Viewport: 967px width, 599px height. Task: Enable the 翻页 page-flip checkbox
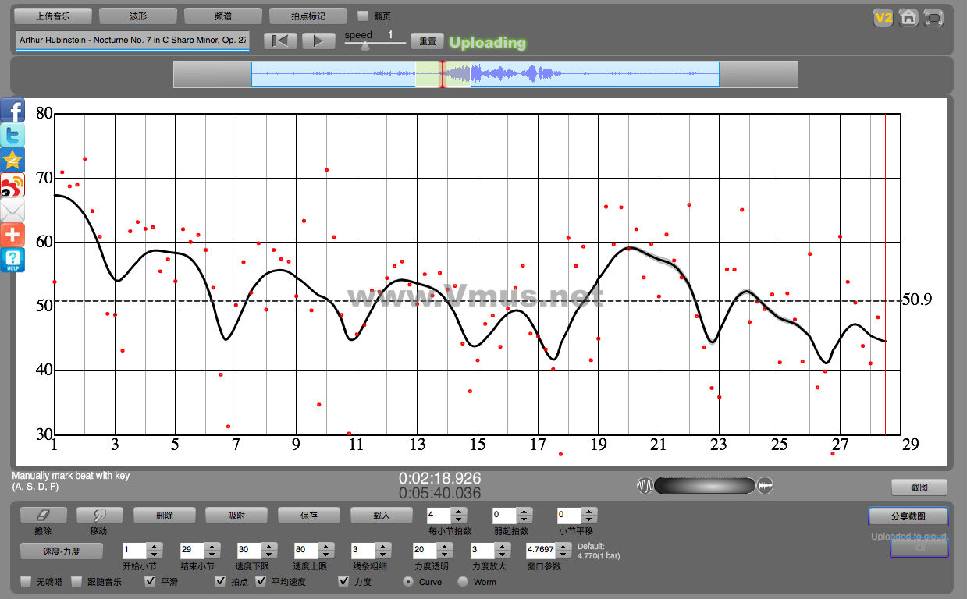363,16
